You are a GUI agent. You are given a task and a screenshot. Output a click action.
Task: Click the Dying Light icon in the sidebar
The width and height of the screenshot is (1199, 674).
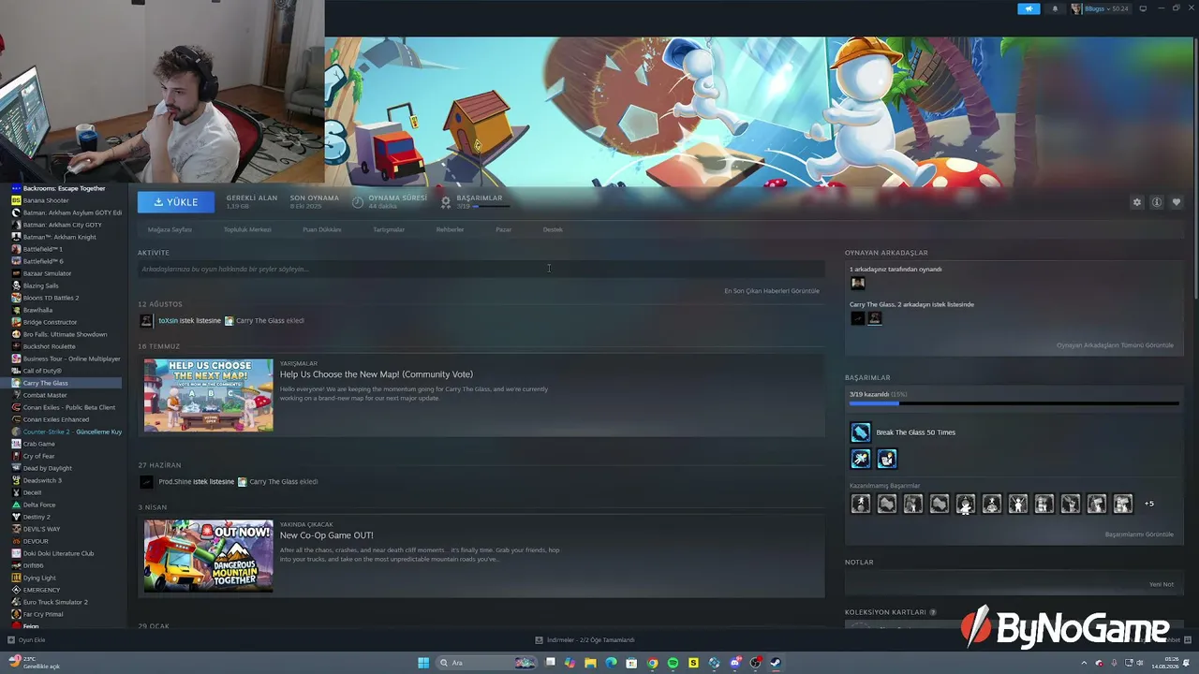tap(16, 578)
